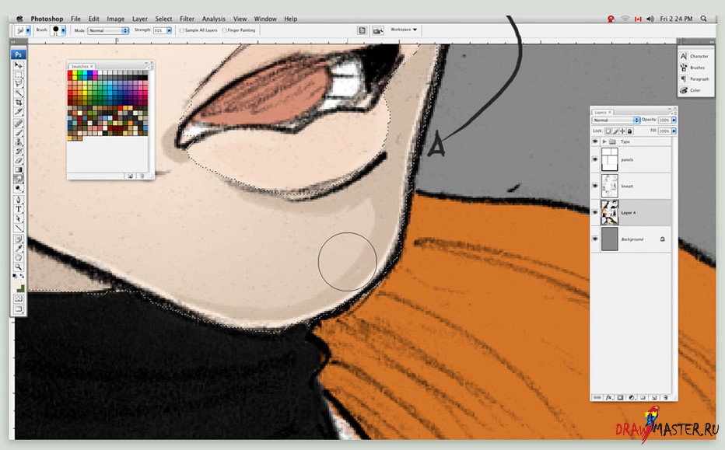This screenshot has height=450, width=725.
Task: Open the layer blend mode dropdown
Action: [615, 120]
